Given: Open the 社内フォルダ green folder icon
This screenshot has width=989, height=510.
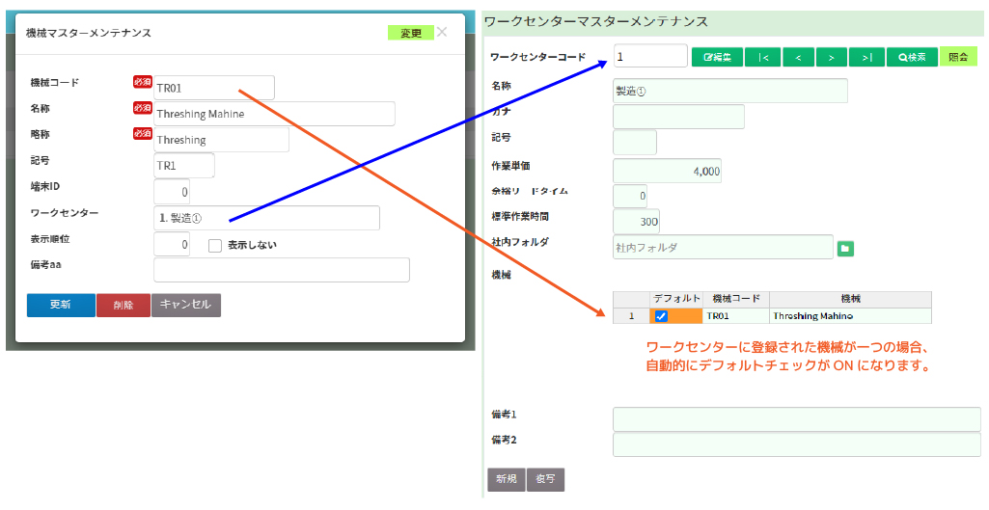Looking at the screenshot, I should [x=844, y=249].
